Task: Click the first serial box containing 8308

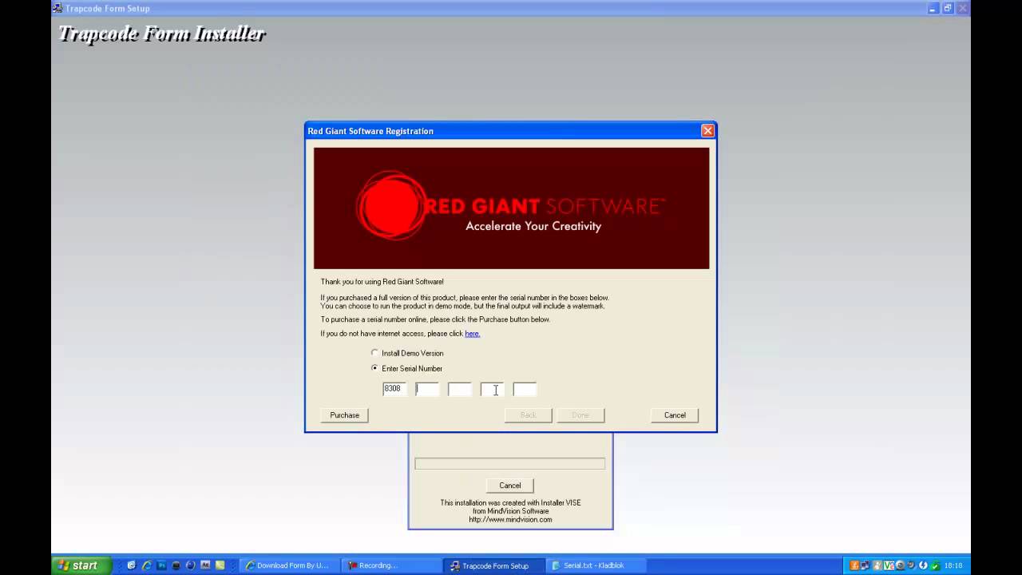Action: tap(394, 389)
